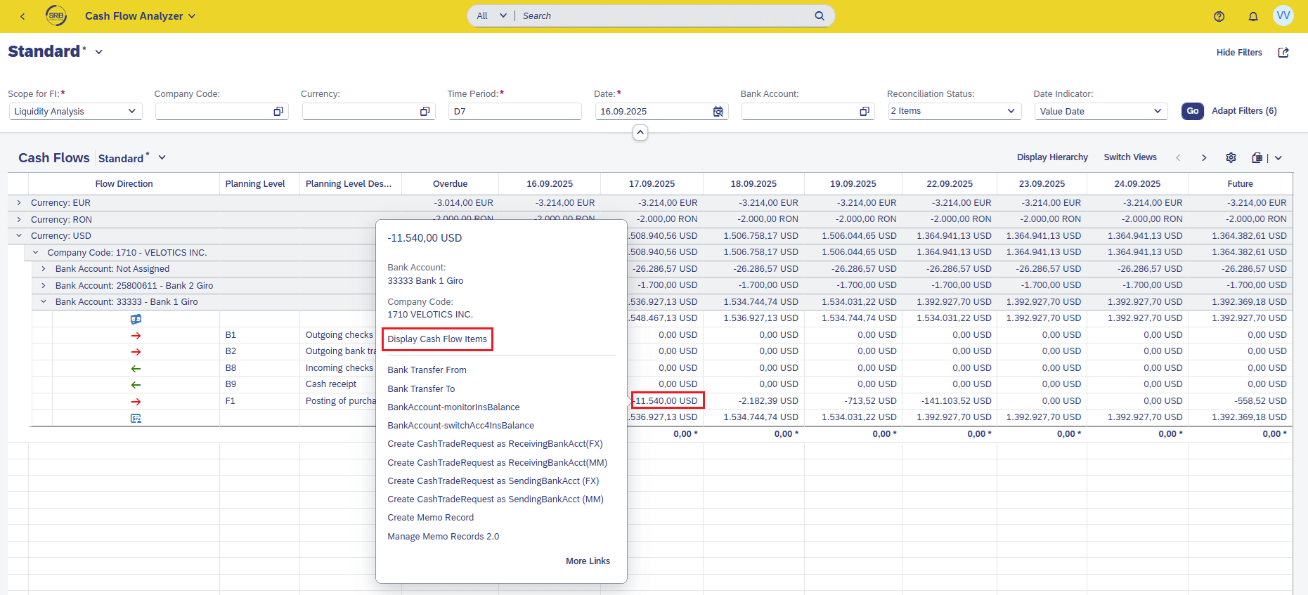Open the notifications bell
1308x595 pixels.
1252,16
